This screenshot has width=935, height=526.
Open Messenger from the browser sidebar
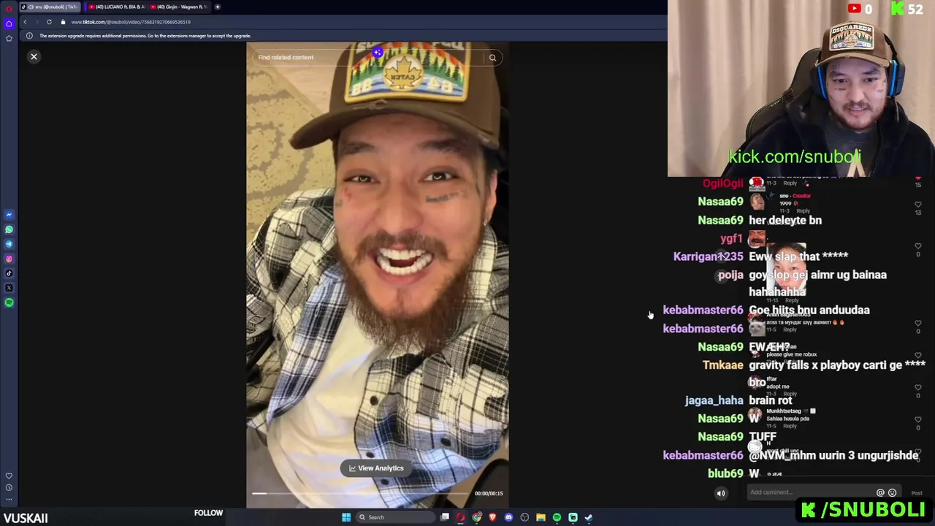(9, 215)
